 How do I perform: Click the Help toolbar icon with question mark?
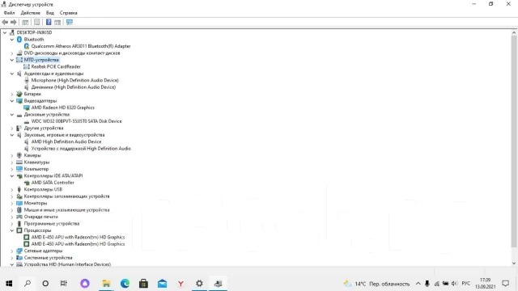coord(49,22)
